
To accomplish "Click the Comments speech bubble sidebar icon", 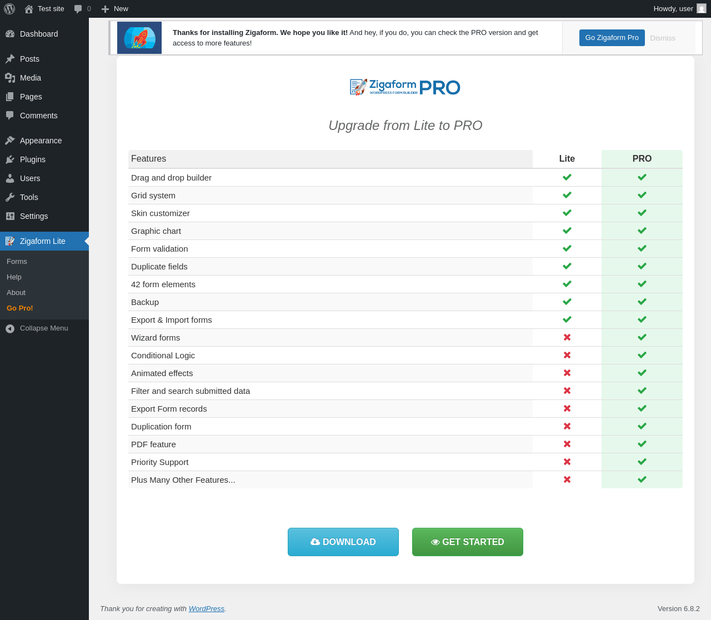I will [x=10, y=116].
